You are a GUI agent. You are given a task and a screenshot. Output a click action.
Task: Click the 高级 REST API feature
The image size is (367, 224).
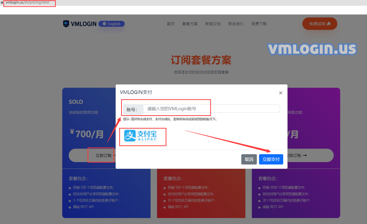click(x=273, y=207)
